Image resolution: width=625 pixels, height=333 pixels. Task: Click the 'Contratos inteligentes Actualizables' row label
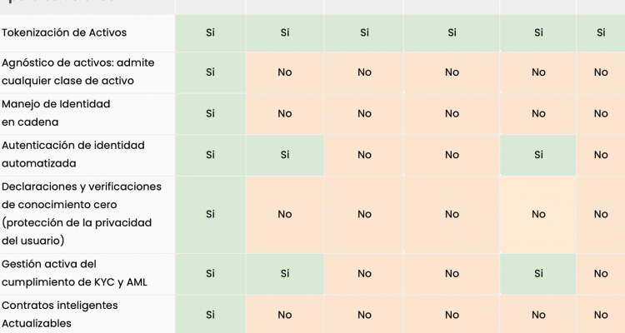(x=60, y=314)
